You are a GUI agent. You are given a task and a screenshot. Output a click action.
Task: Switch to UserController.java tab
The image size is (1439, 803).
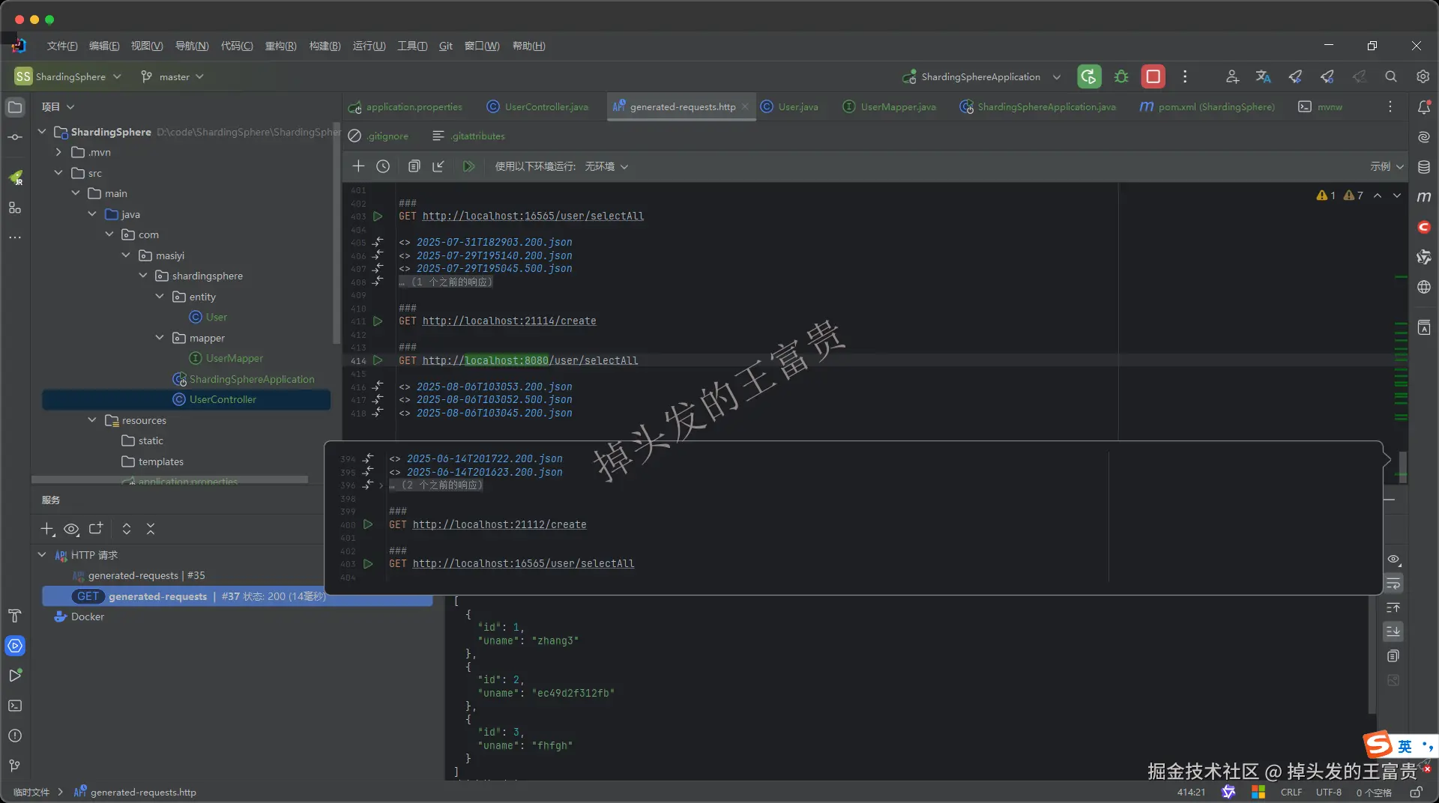tap(537, 106)
